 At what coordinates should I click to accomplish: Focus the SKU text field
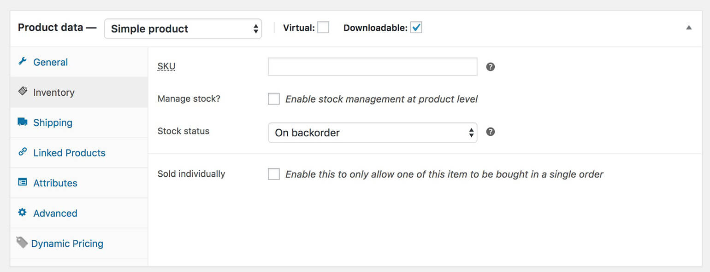[373, 67]
